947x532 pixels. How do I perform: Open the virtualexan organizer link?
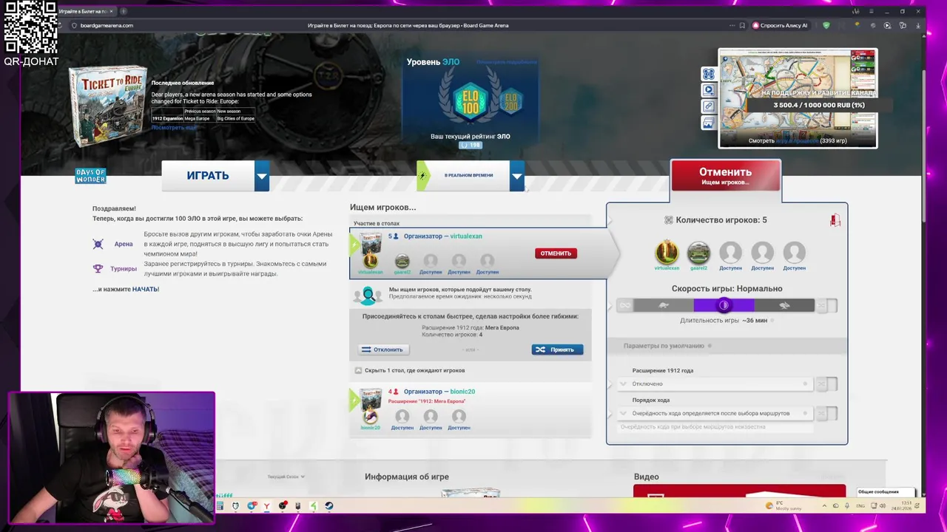pos(466,236)
